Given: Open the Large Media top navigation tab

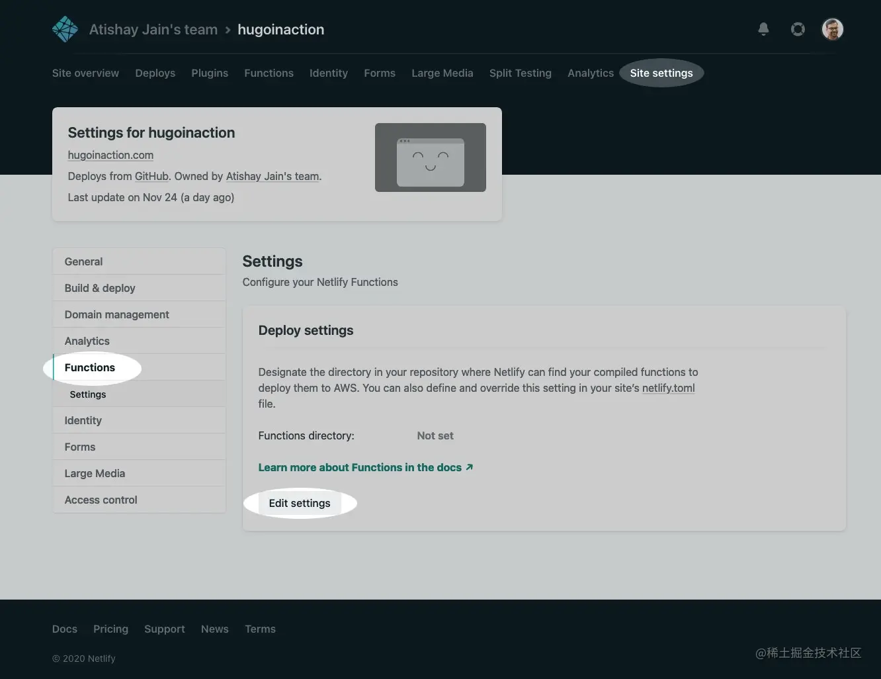Looking at the screenshot, I should (x=442, y=73).
